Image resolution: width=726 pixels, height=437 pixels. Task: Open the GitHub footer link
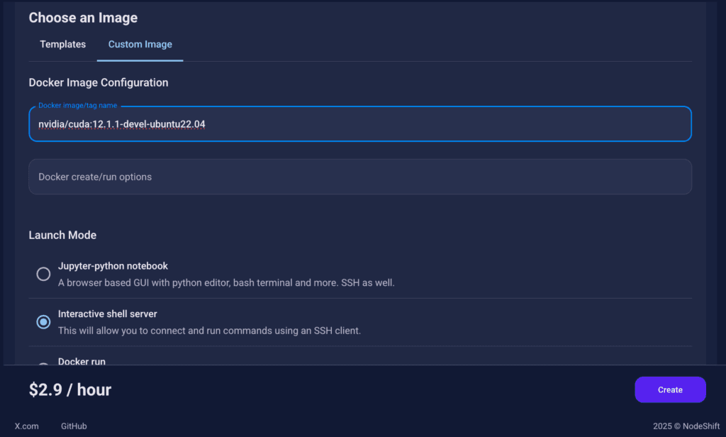tap(74, 426)
